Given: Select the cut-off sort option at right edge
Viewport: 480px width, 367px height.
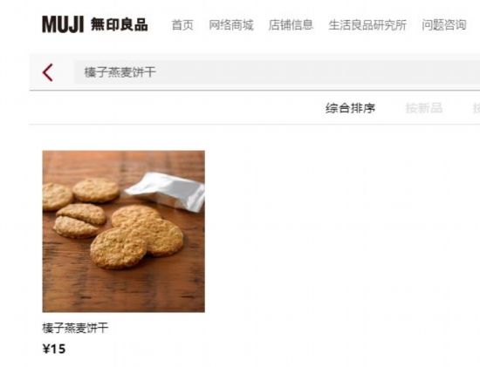Looking at the screenshot, I should click(477, 108).
